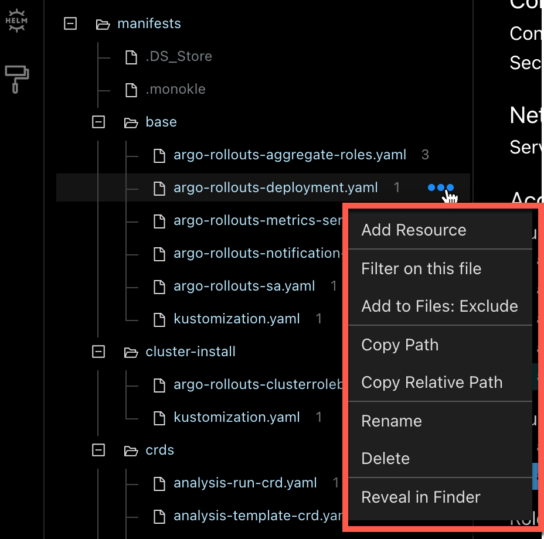Click file icon beside .DS_Store
544x539 pixels.
(x=131, y=57)
